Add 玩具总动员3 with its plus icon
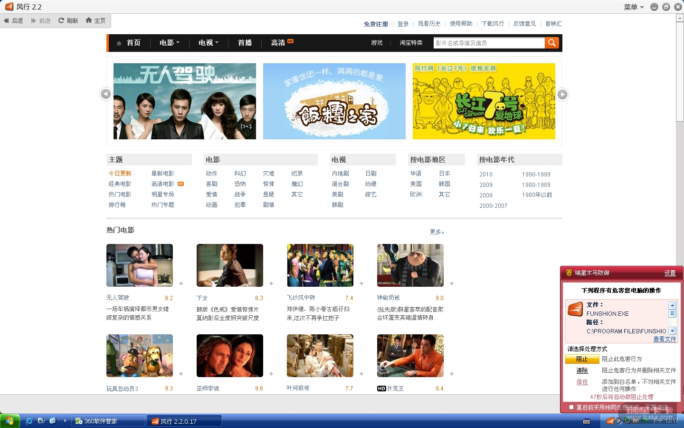This screenshot has width=684, height=428. pyautogui.click(x=181, y=374)
